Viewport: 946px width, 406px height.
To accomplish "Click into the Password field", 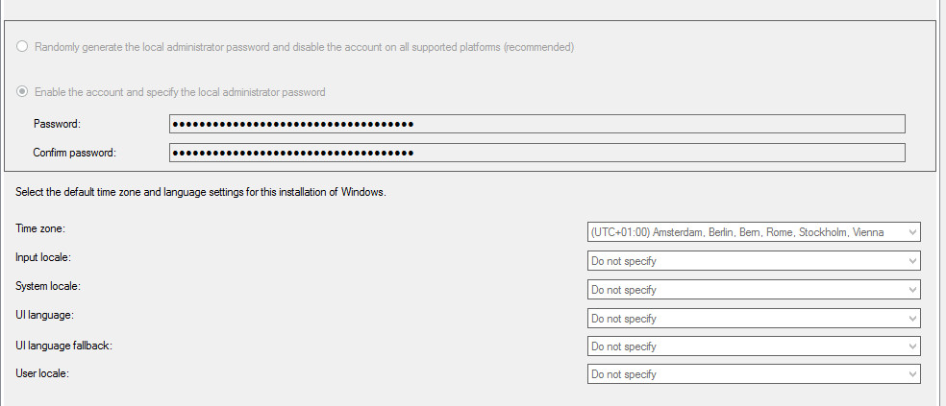I will [537, 124].
